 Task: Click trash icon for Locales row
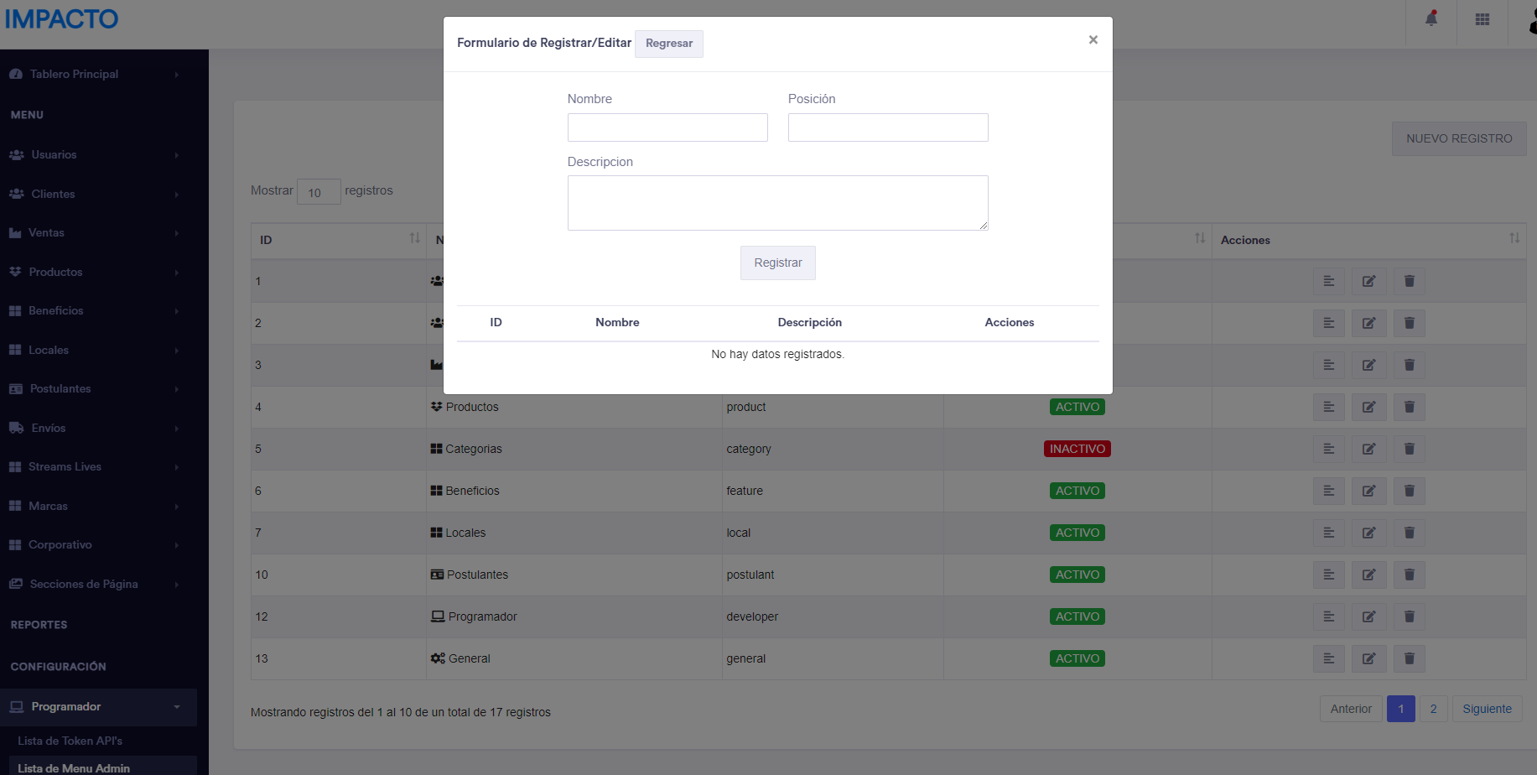pos(1409,533)
